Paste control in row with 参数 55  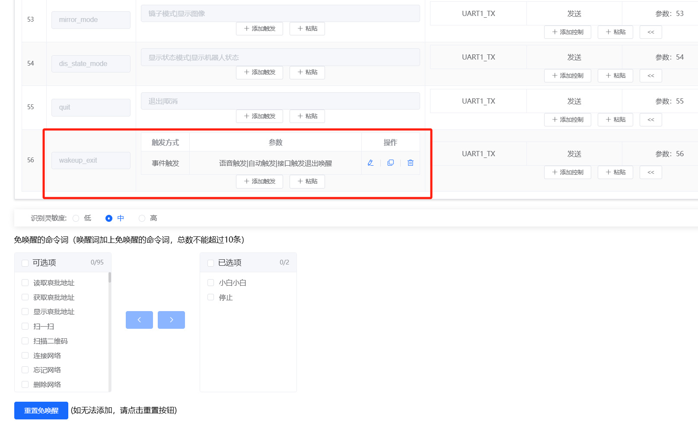615,120
